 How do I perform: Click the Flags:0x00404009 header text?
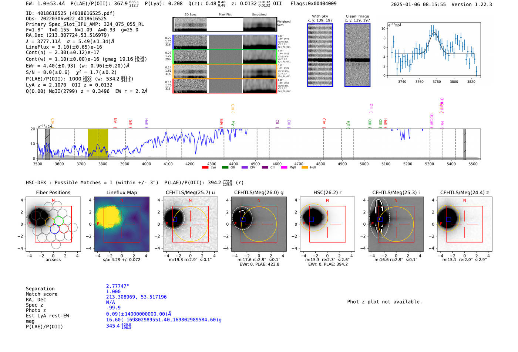click(313, 4)
